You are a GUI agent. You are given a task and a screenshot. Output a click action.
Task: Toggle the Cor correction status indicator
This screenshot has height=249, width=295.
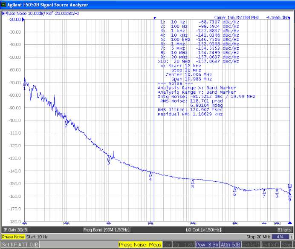pyautogui.click(x=167, y=245)
